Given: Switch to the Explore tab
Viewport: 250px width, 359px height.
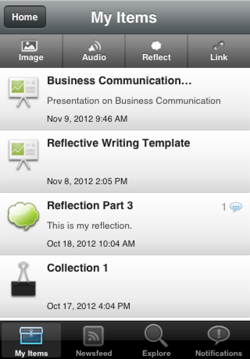Looking at the screenshot, I should (x=156, y=340).
